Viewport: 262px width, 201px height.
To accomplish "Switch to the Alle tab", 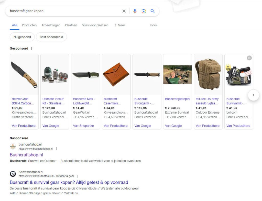I will tap(15, 25).
